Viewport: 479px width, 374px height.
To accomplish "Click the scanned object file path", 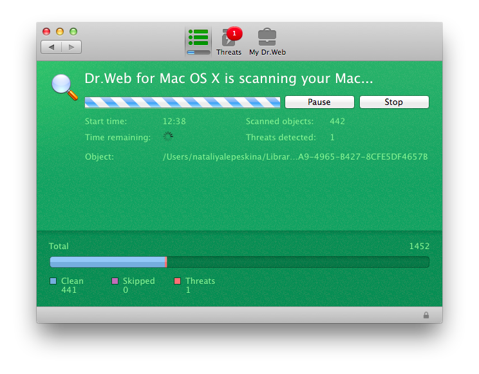I will (x=295, y=157).
